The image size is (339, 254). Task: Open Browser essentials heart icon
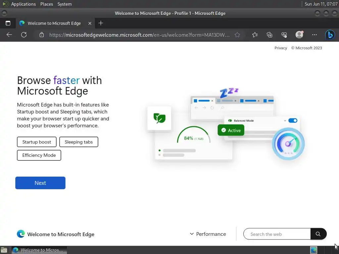284,35
